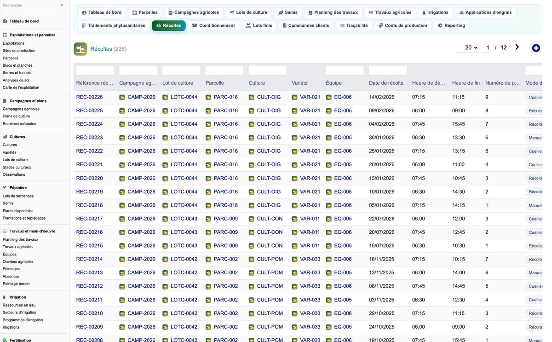552x342 pixels.
Task: Click the Campagne agricole filter field
Action: coord(138,70)
